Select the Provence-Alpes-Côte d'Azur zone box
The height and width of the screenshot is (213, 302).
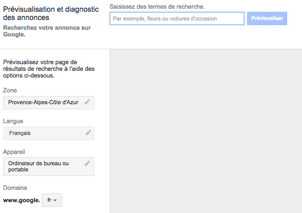point(48,103)
